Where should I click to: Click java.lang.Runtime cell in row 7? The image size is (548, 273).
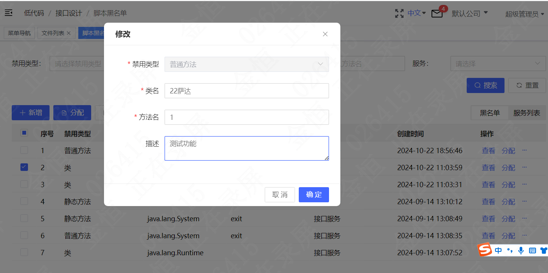[x=175, y=253]
